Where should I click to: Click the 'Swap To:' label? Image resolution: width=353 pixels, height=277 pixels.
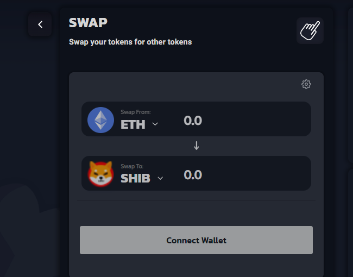[x=132, y=166]
